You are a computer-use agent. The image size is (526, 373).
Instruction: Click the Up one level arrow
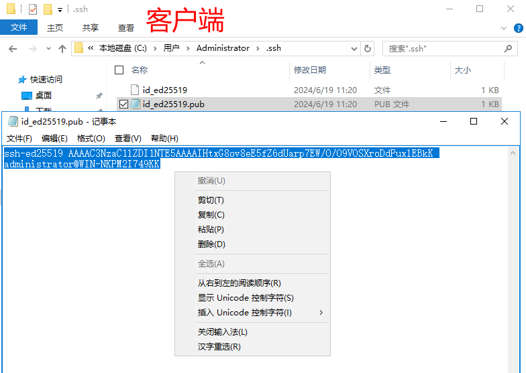click(x=62, y=49)
